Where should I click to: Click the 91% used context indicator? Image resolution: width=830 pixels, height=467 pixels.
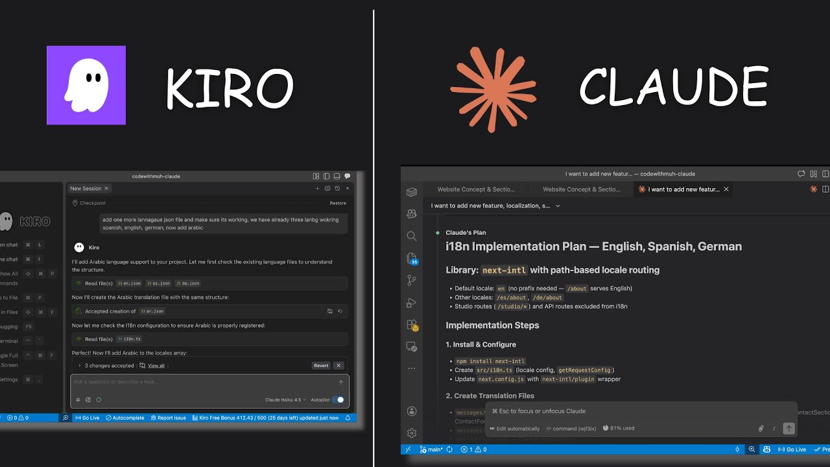[x=619, y=428]
